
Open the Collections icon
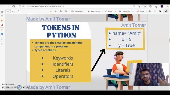(x=151, y=6)
